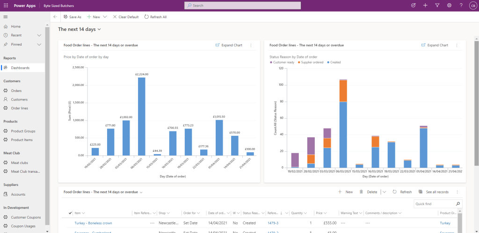Navigate to Product Groups in sidebar
Viewport: 479px width, 233px height.
[23, 131]
